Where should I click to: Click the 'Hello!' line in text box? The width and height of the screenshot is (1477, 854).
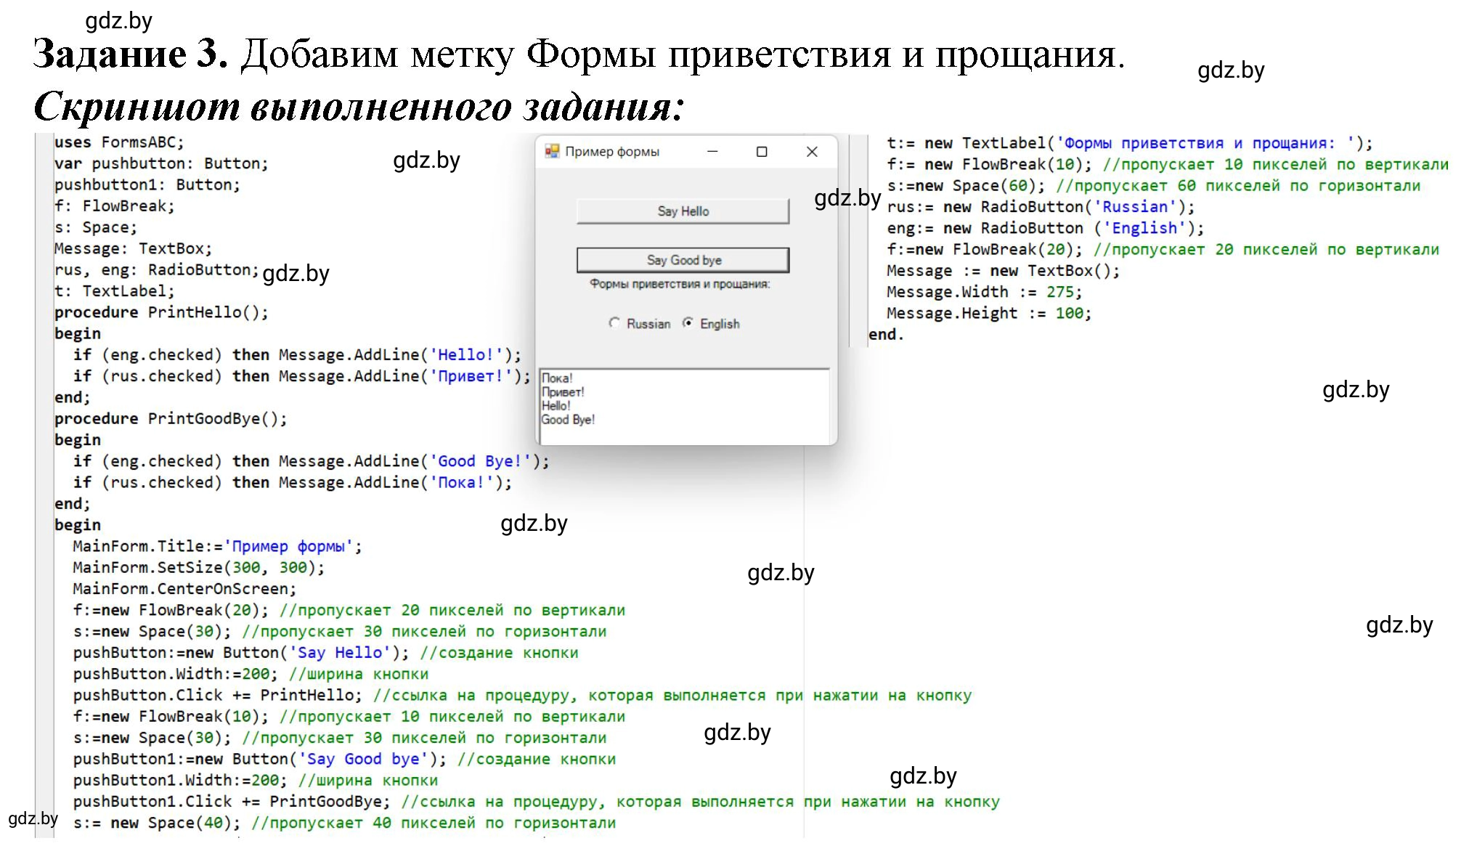pyautogui.click(x=556, y=406)
